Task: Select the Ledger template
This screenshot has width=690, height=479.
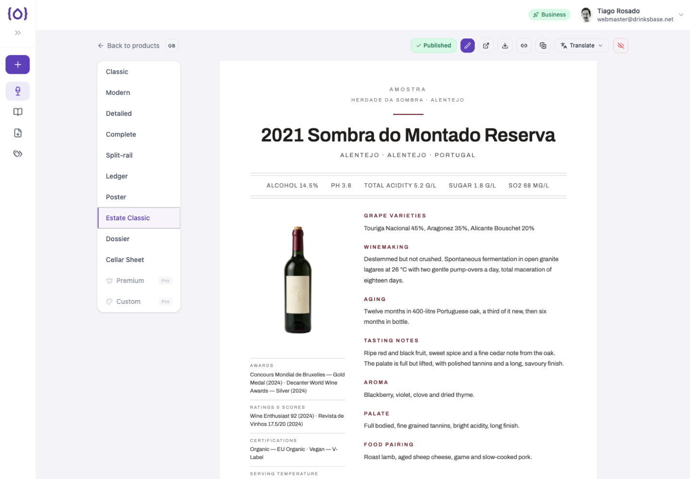Action: [x=139, y=176]
